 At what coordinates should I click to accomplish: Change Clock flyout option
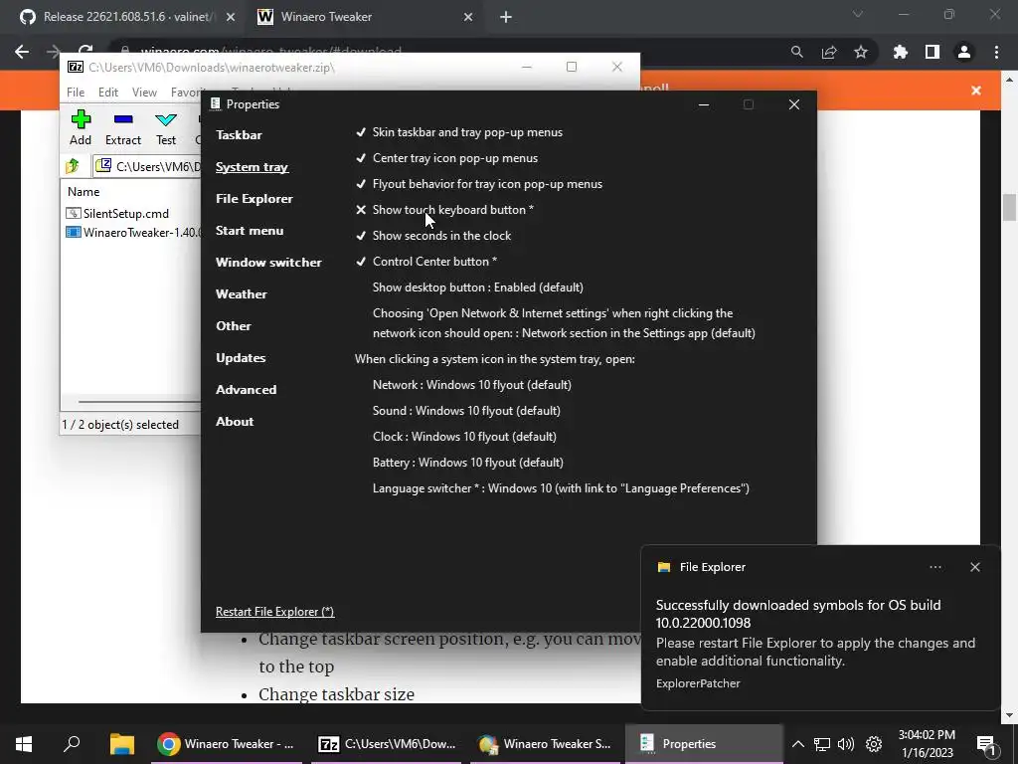[464, 437]
